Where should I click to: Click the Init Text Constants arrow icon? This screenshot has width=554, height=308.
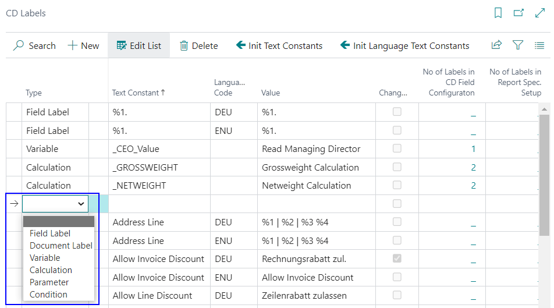point(240,45)
